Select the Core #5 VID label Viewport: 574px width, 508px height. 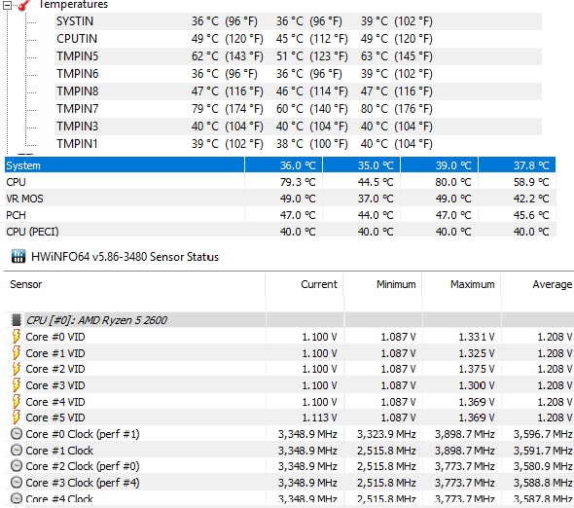point(55,417)
